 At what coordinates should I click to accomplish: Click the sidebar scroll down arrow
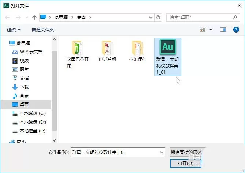54,140
